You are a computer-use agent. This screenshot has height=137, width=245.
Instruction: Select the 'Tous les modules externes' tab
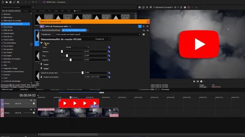click(11, 11)
